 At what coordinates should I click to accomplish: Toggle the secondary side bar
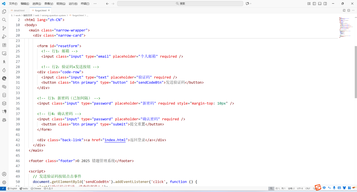(x=325, y=4)
